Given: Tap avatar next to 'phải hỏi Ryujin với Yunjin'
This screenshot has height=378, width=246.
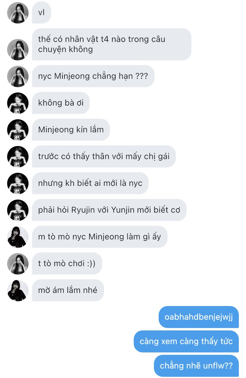Looking at the screenshot, I should (18, 210).
